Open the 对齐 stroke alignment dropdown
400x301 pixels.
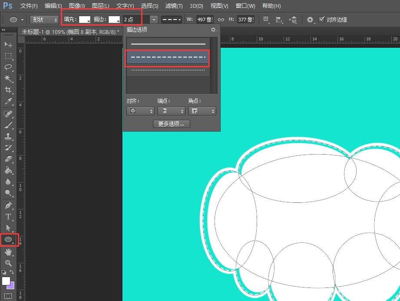point(140,111)
